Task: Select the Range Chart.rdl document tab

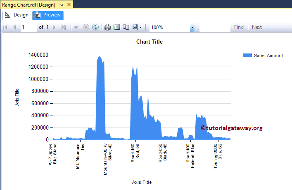Action: coord(28,5)
